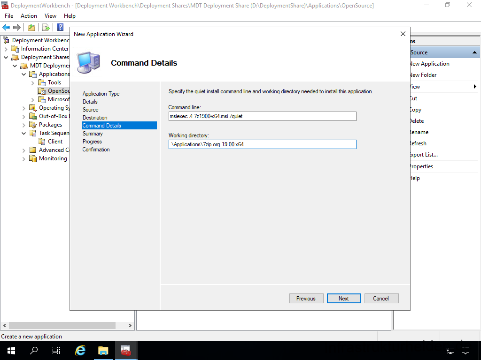The image size is (481, 360).
Task: Select New Application in Actions pane
Action: 430,64
